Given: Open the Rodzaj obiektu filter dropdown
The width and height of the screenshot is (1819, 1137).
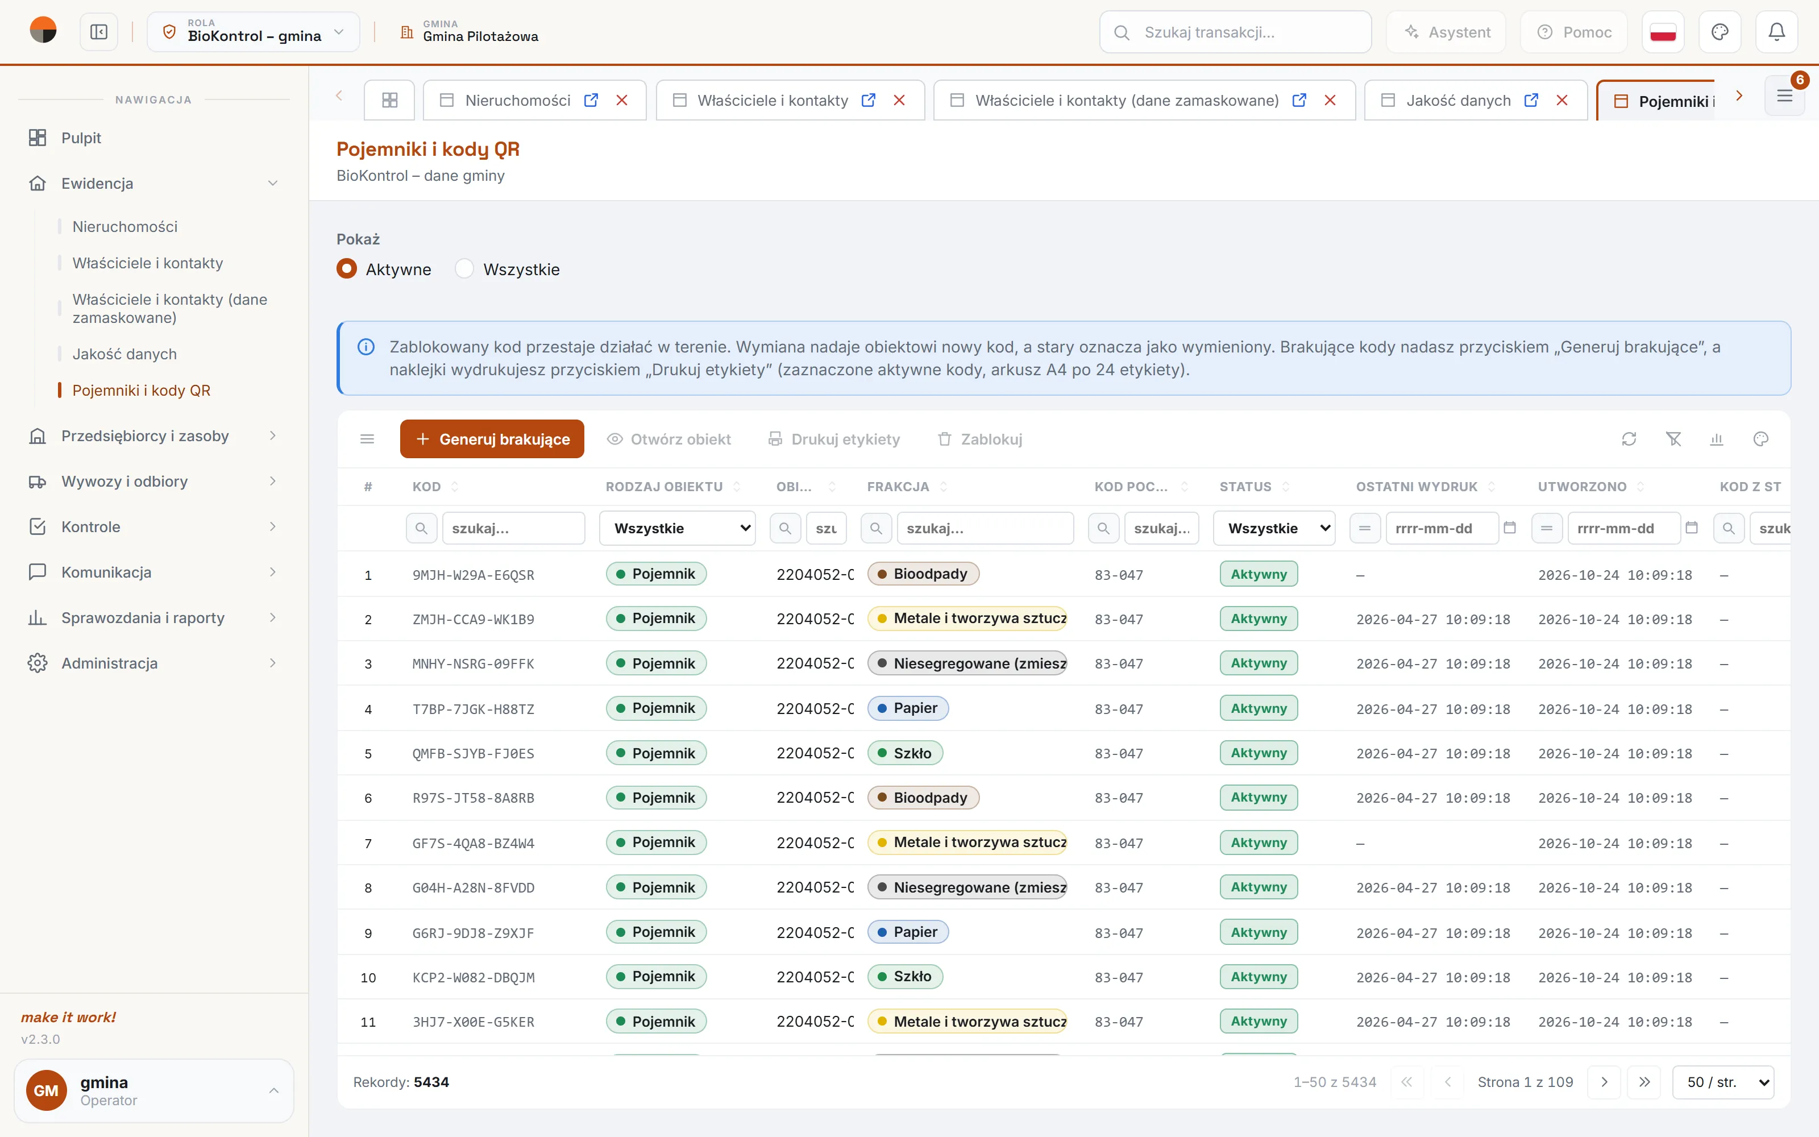Looking at the screenshot, I should (677, 528).
